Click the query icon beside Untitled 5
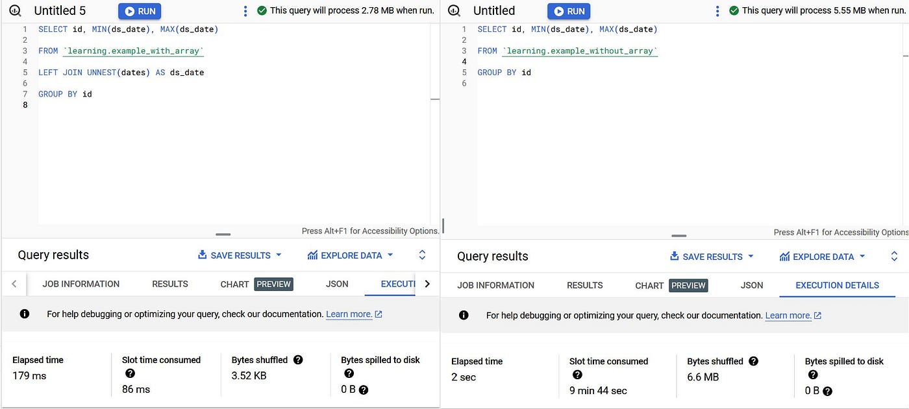Screen dimensions: 909x409 click(x=16, y=10)
